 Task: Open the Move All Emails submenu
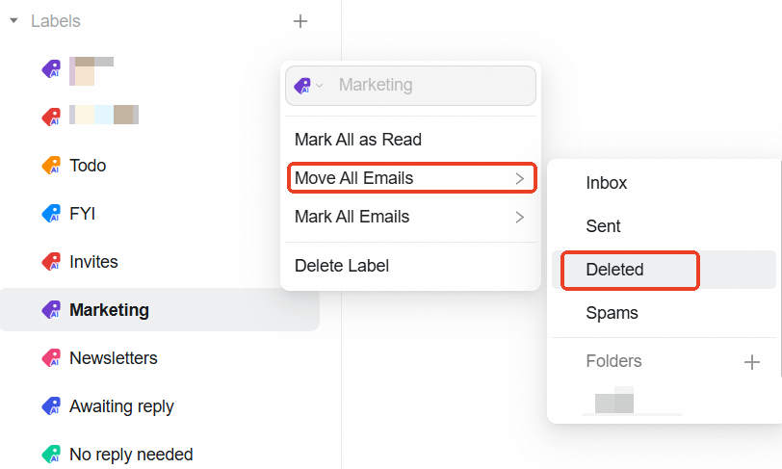412,177
